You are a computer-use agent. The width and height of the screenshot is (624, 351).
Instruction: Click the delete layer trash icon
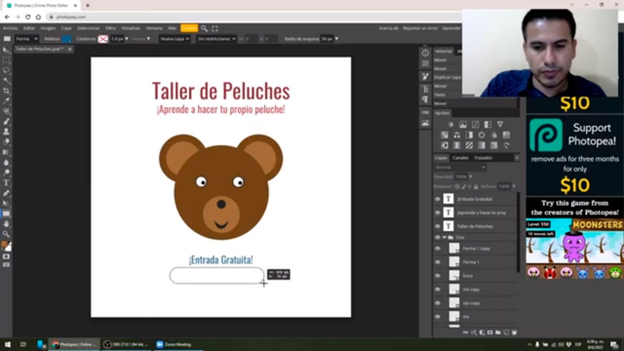pyautogui.click(x=514, y=332)
